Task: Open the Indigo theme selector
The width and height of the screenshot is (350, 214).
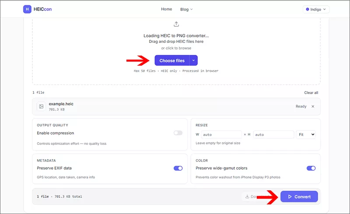Action: coord(316,9)
